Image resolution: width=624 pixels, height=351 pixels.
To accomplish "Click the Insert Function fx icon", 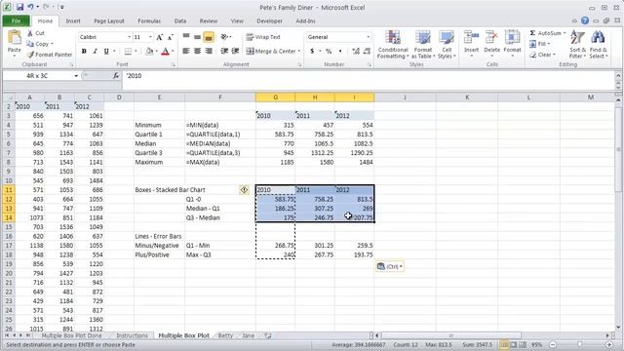I will click(x=116, y=76).
